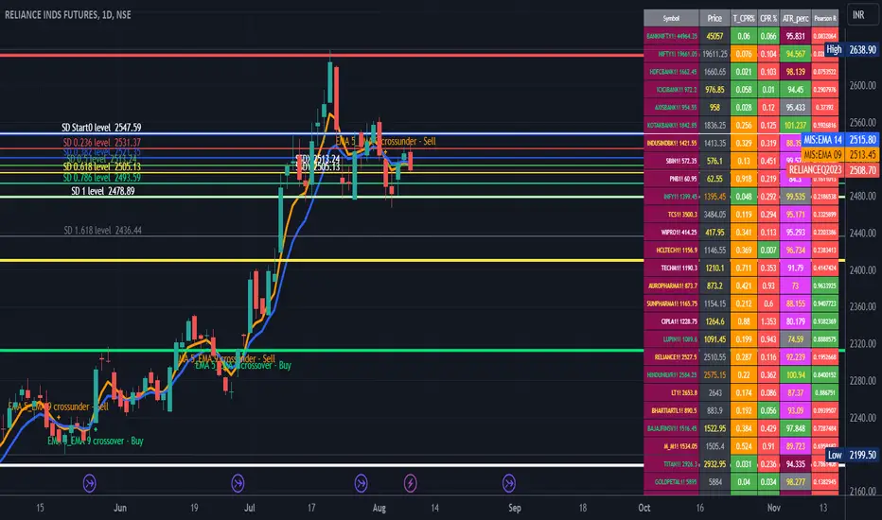Click the Symbol column header
The width and height of the screenshot is (882, 520).
(x=671, y=18)
